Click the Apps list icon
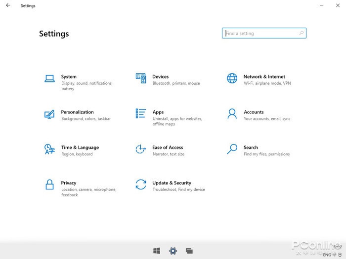The width and height of the screenshot is (346, 259). 141,113
